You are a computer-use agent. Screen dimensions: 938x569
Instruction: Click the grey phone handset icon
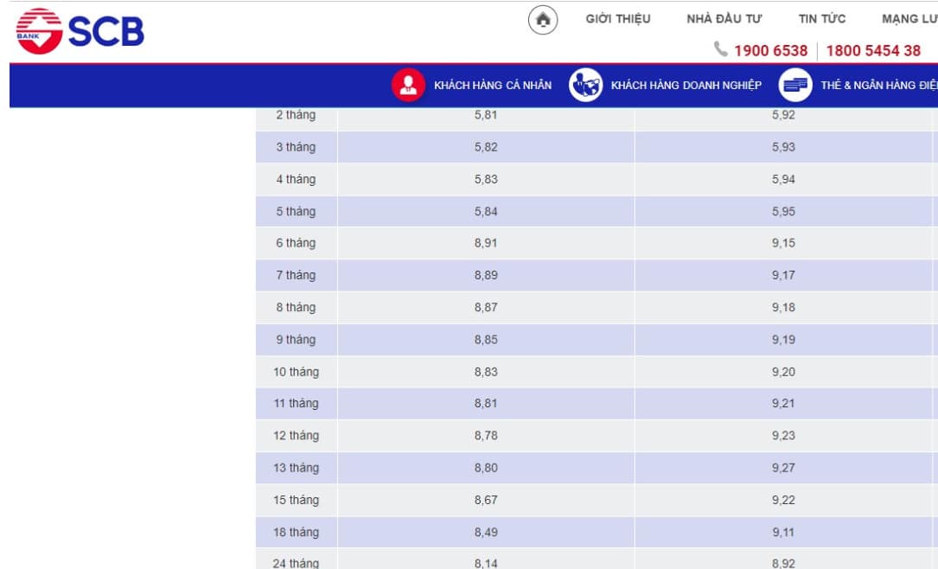[x=721, y=50]
